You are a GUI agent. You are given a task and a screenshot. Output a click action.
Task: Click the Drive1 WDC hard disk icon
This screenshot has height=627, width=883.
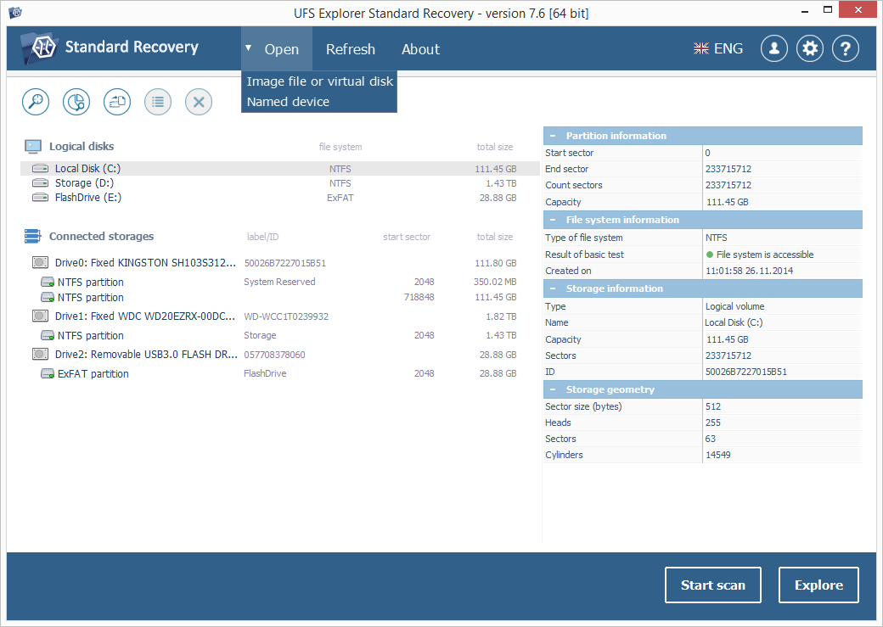point(40,316)
